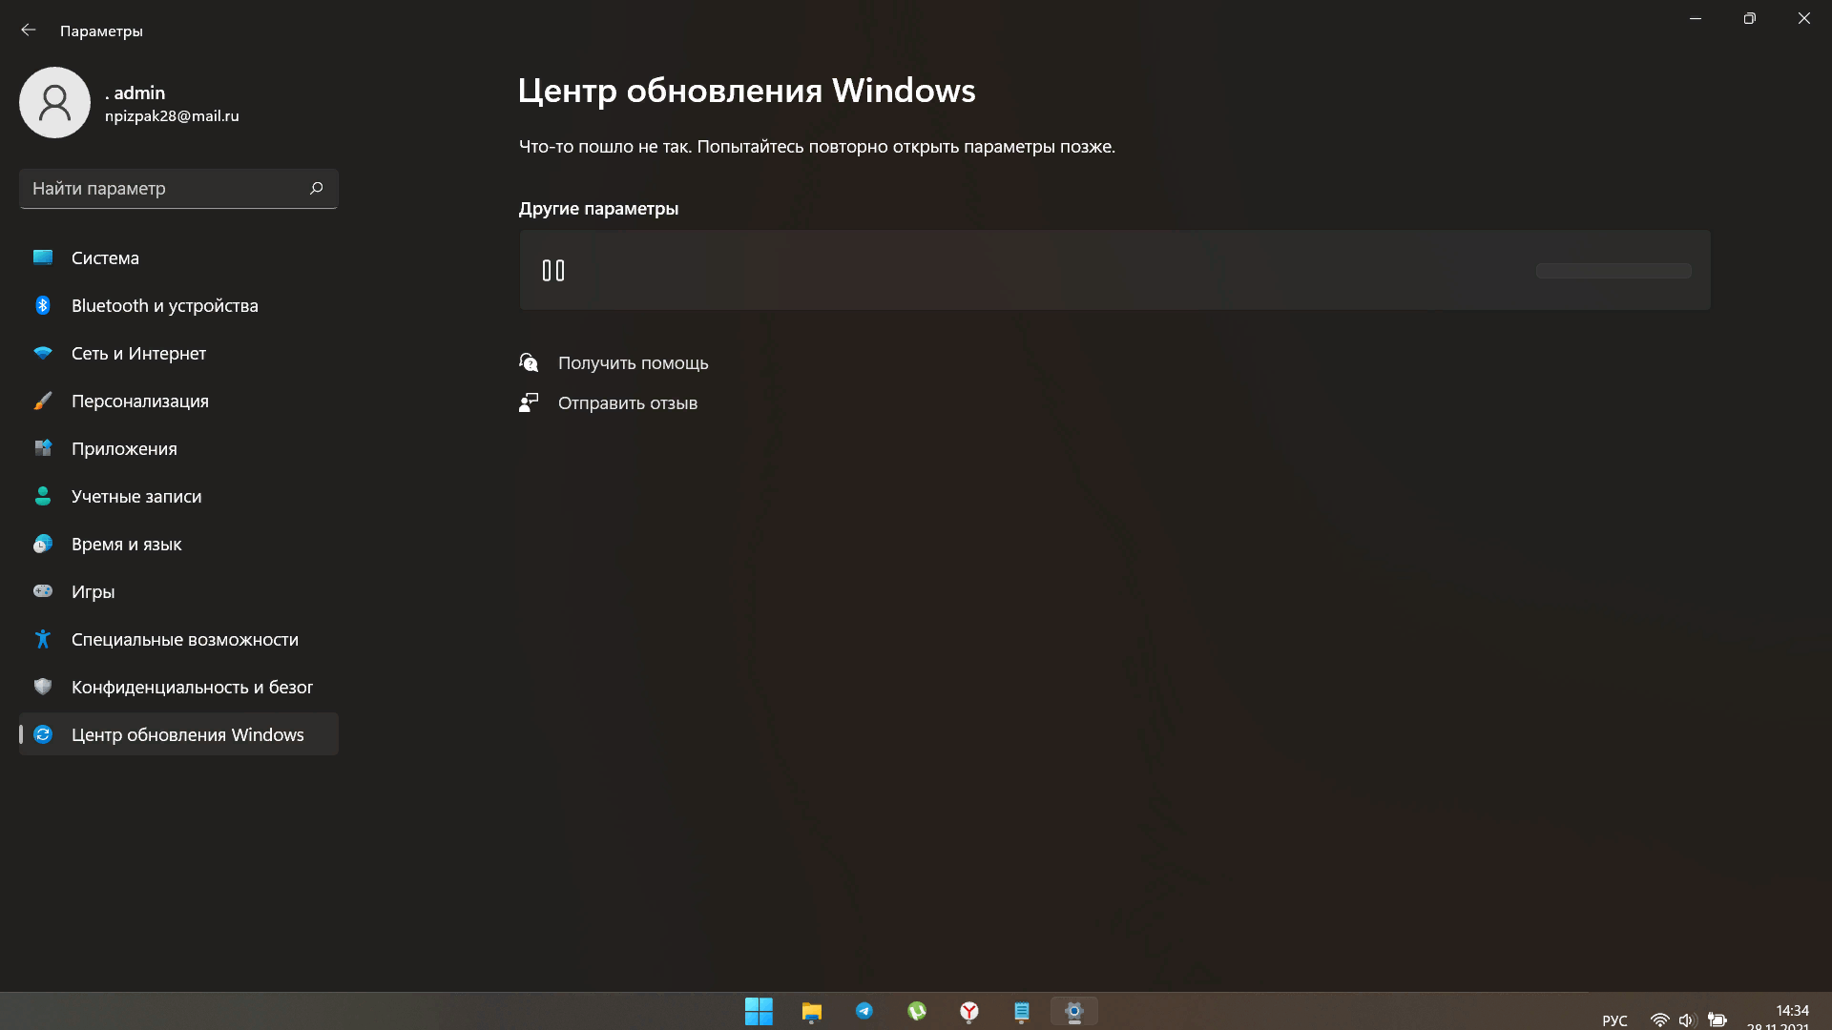Close the Параметры window

pos(1803,19)
